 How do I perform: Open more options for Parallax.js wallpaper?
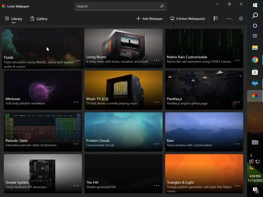coord(237,102)
